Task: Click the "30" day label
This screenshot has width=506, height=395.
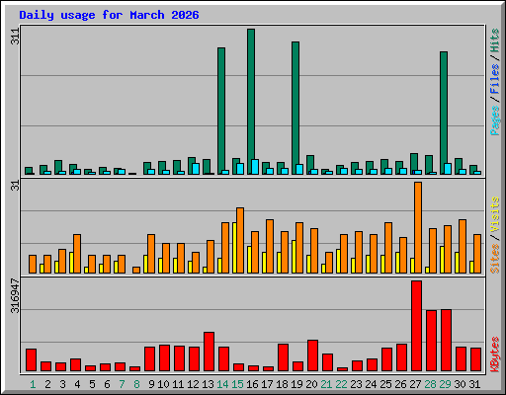Action: coord(460,384)
